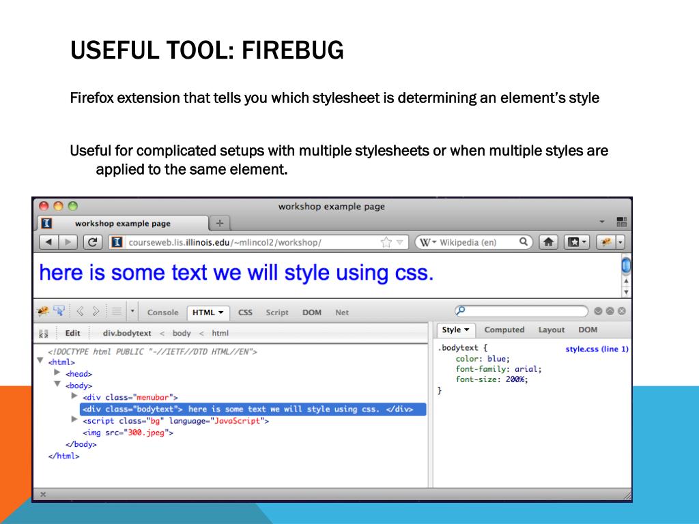
Task: Activate the Firebug inspect element tool
Action: [x=59, y=310]
